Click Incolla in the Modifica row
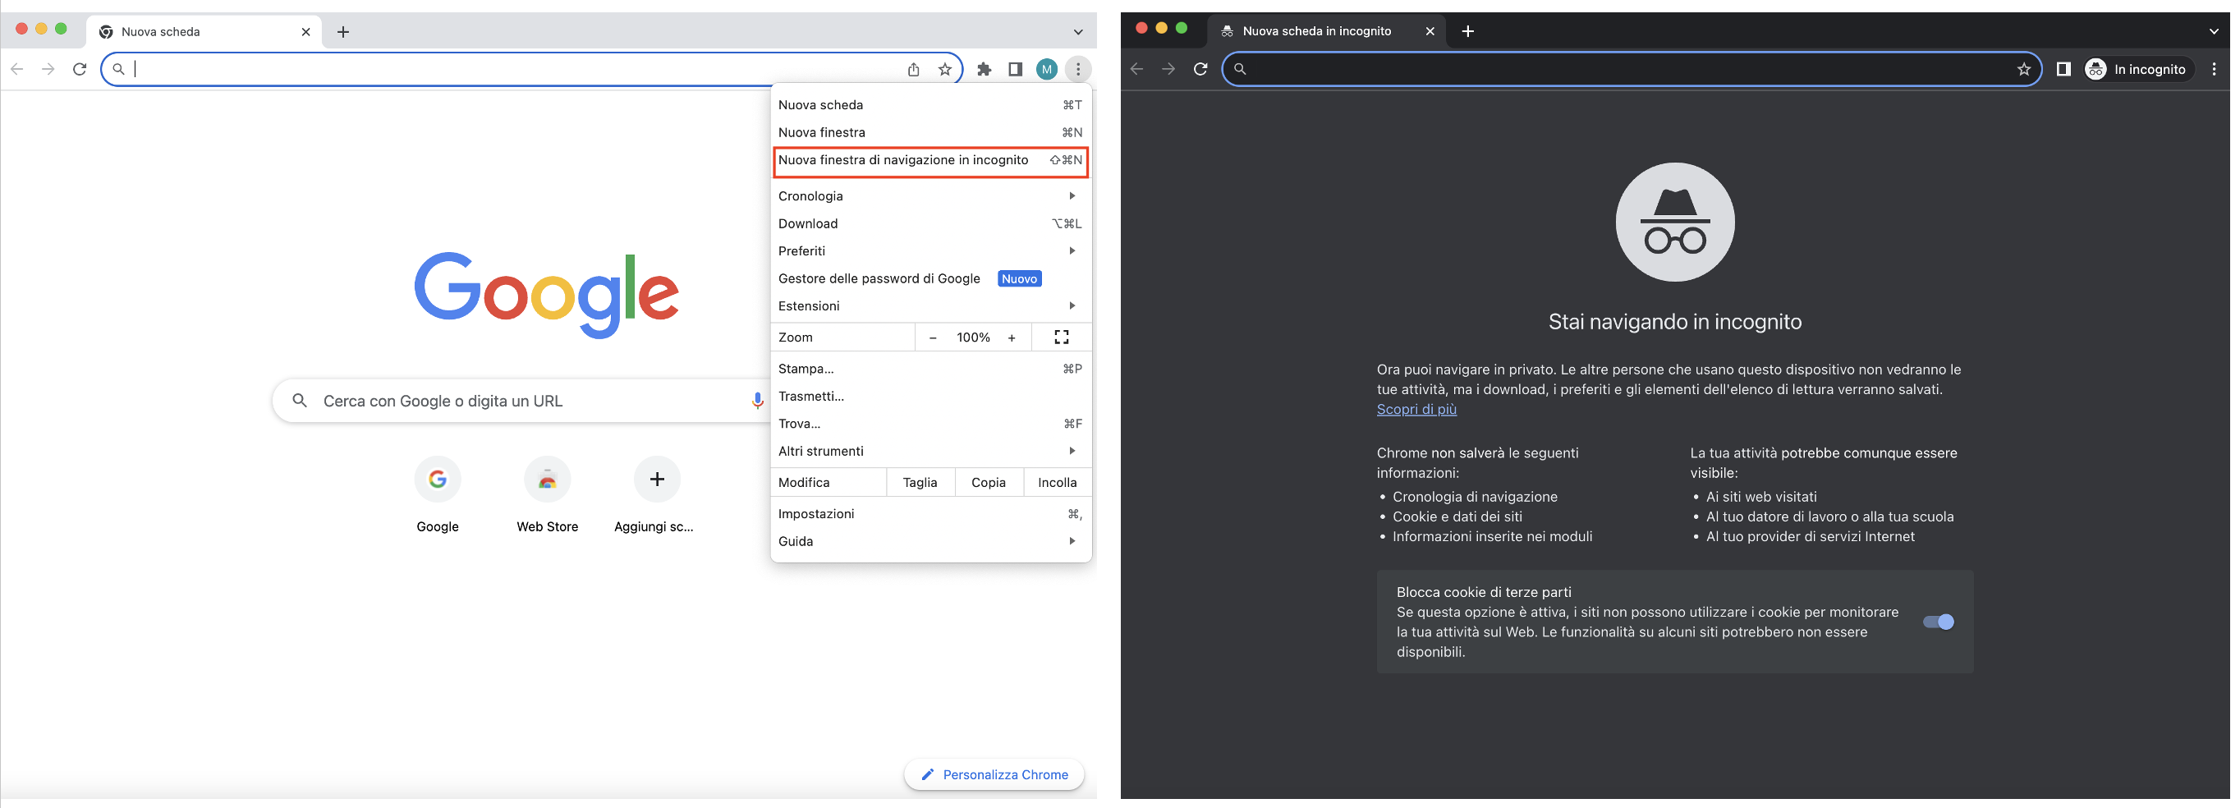The image size is (2240, 808). click(x=1058, y=483)
